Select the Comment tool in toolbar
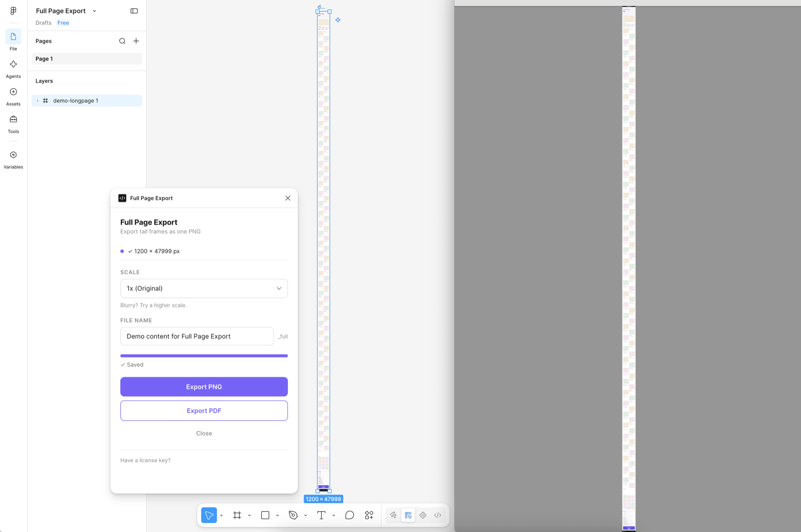801x532 pixels. click(350, 515)
